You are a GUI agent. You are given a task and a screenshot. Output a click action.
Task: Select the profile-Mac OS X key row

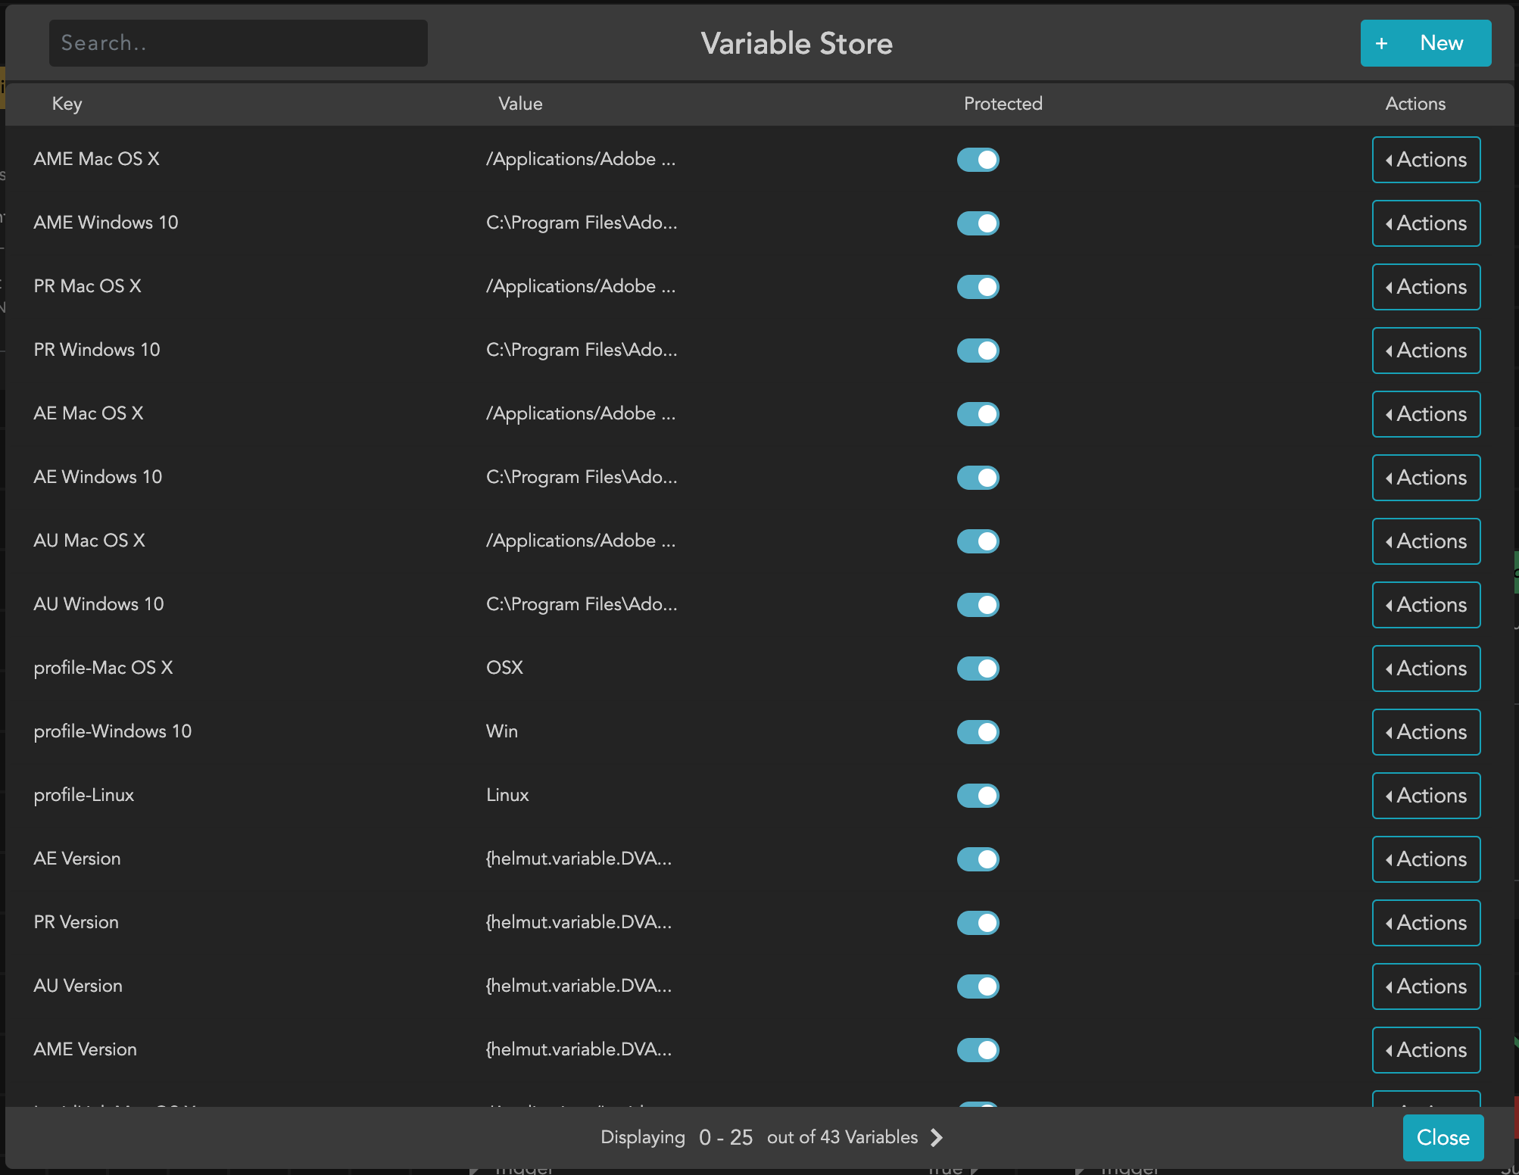(103, 668)
